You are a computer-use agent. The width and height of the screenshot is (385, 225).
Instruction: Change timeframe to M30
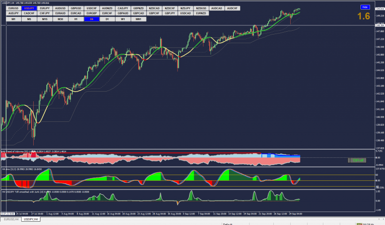tap(61, 19)
